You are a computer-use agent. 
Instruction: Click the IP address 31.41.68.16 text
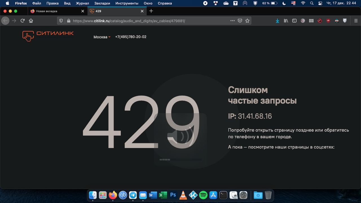(255, 116)
